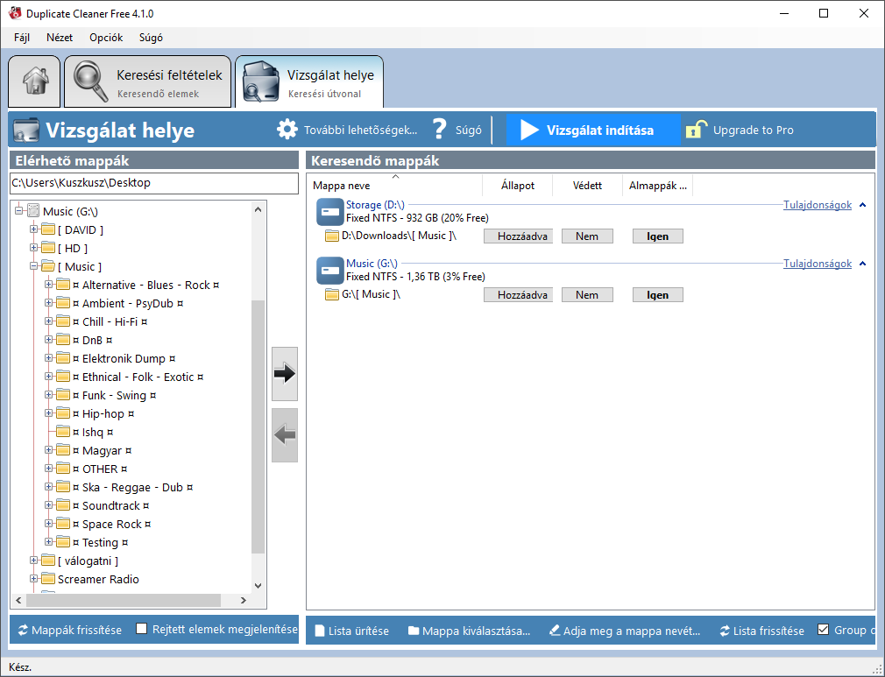Expand the [ HD ] folder
Viewport: 885px width, 677px height.
(x=34, y=248)
